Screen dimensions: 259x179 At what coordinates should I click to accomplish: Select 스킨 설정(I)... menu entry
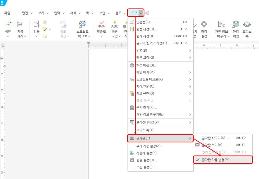[160, 167]
